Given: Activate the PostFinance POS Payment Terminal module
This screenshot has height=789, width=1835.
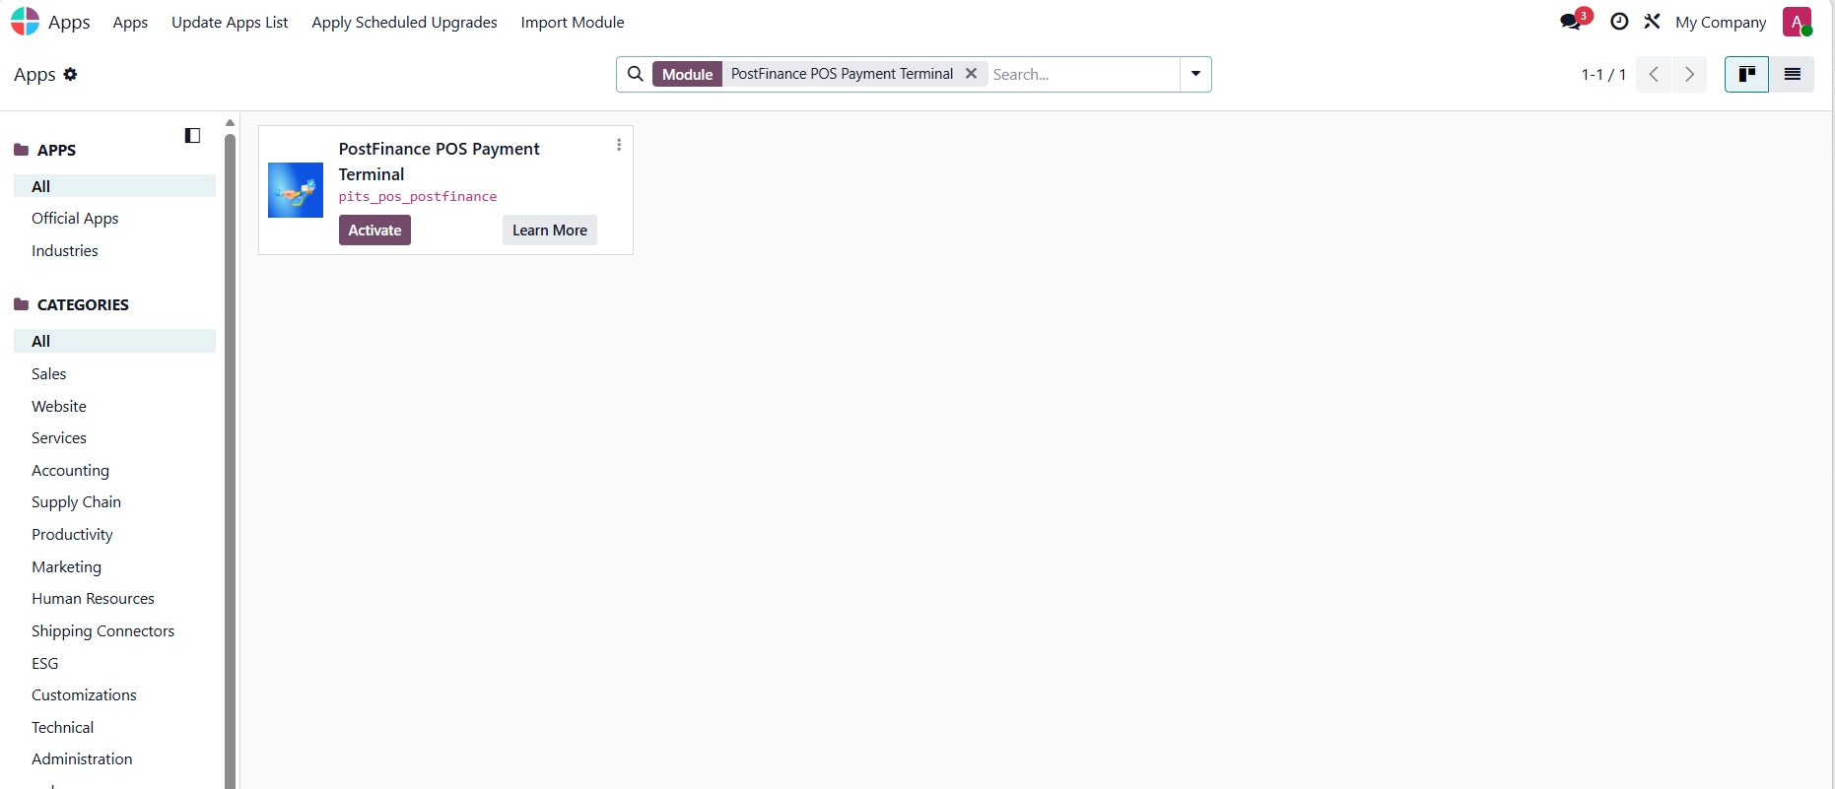Looking at the screenshot, I should pyautogui.click(x=374, y=230).
